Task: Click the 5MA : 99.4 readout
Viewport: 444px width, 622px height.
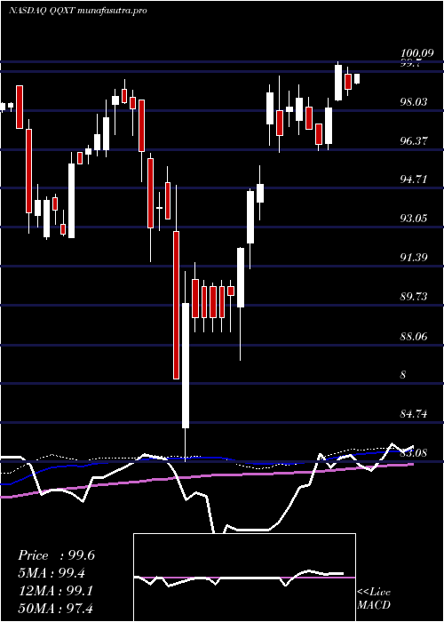Action: pos(52,573)
